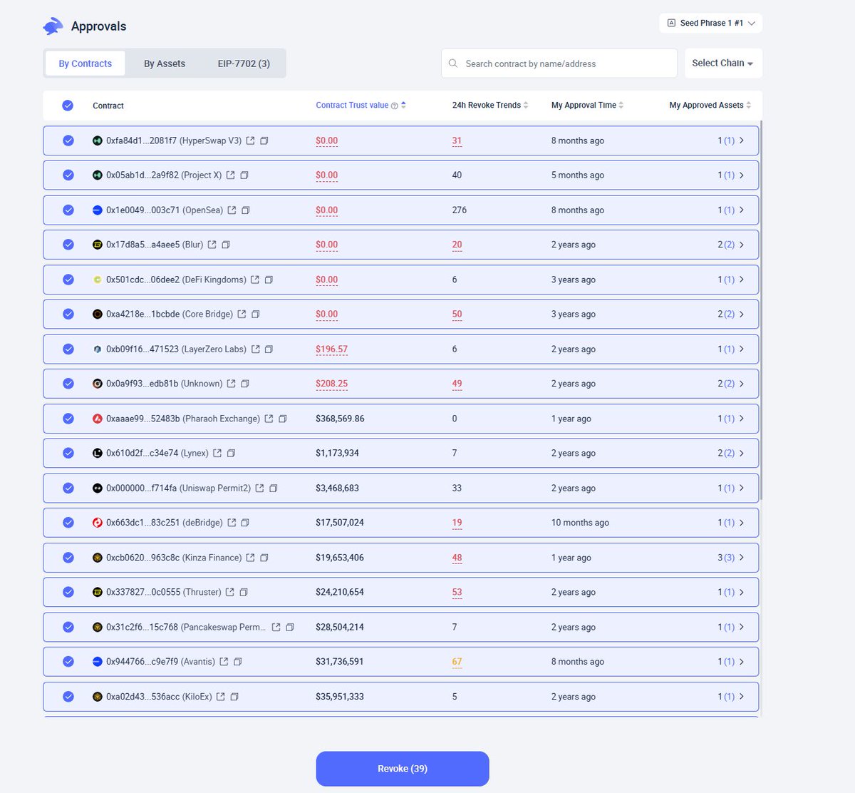Click the Contract Trust value help icon
855x793 pixels.
394,106
